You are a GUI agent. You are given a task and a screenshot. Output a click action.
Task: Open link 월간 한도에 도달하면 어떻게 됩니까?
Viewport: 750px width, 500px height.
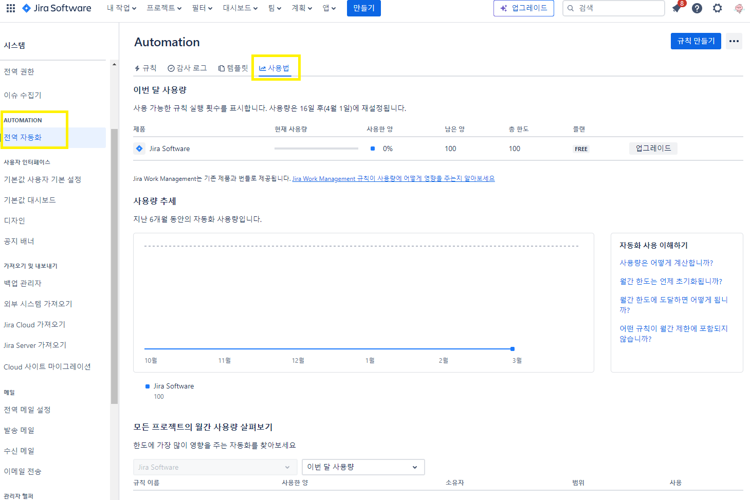673,305
